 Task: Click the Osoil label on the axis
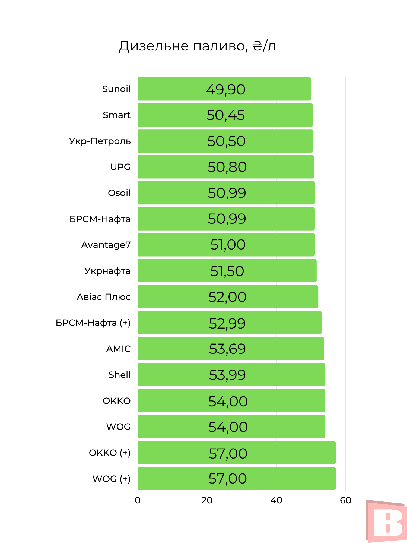(119, 193)
